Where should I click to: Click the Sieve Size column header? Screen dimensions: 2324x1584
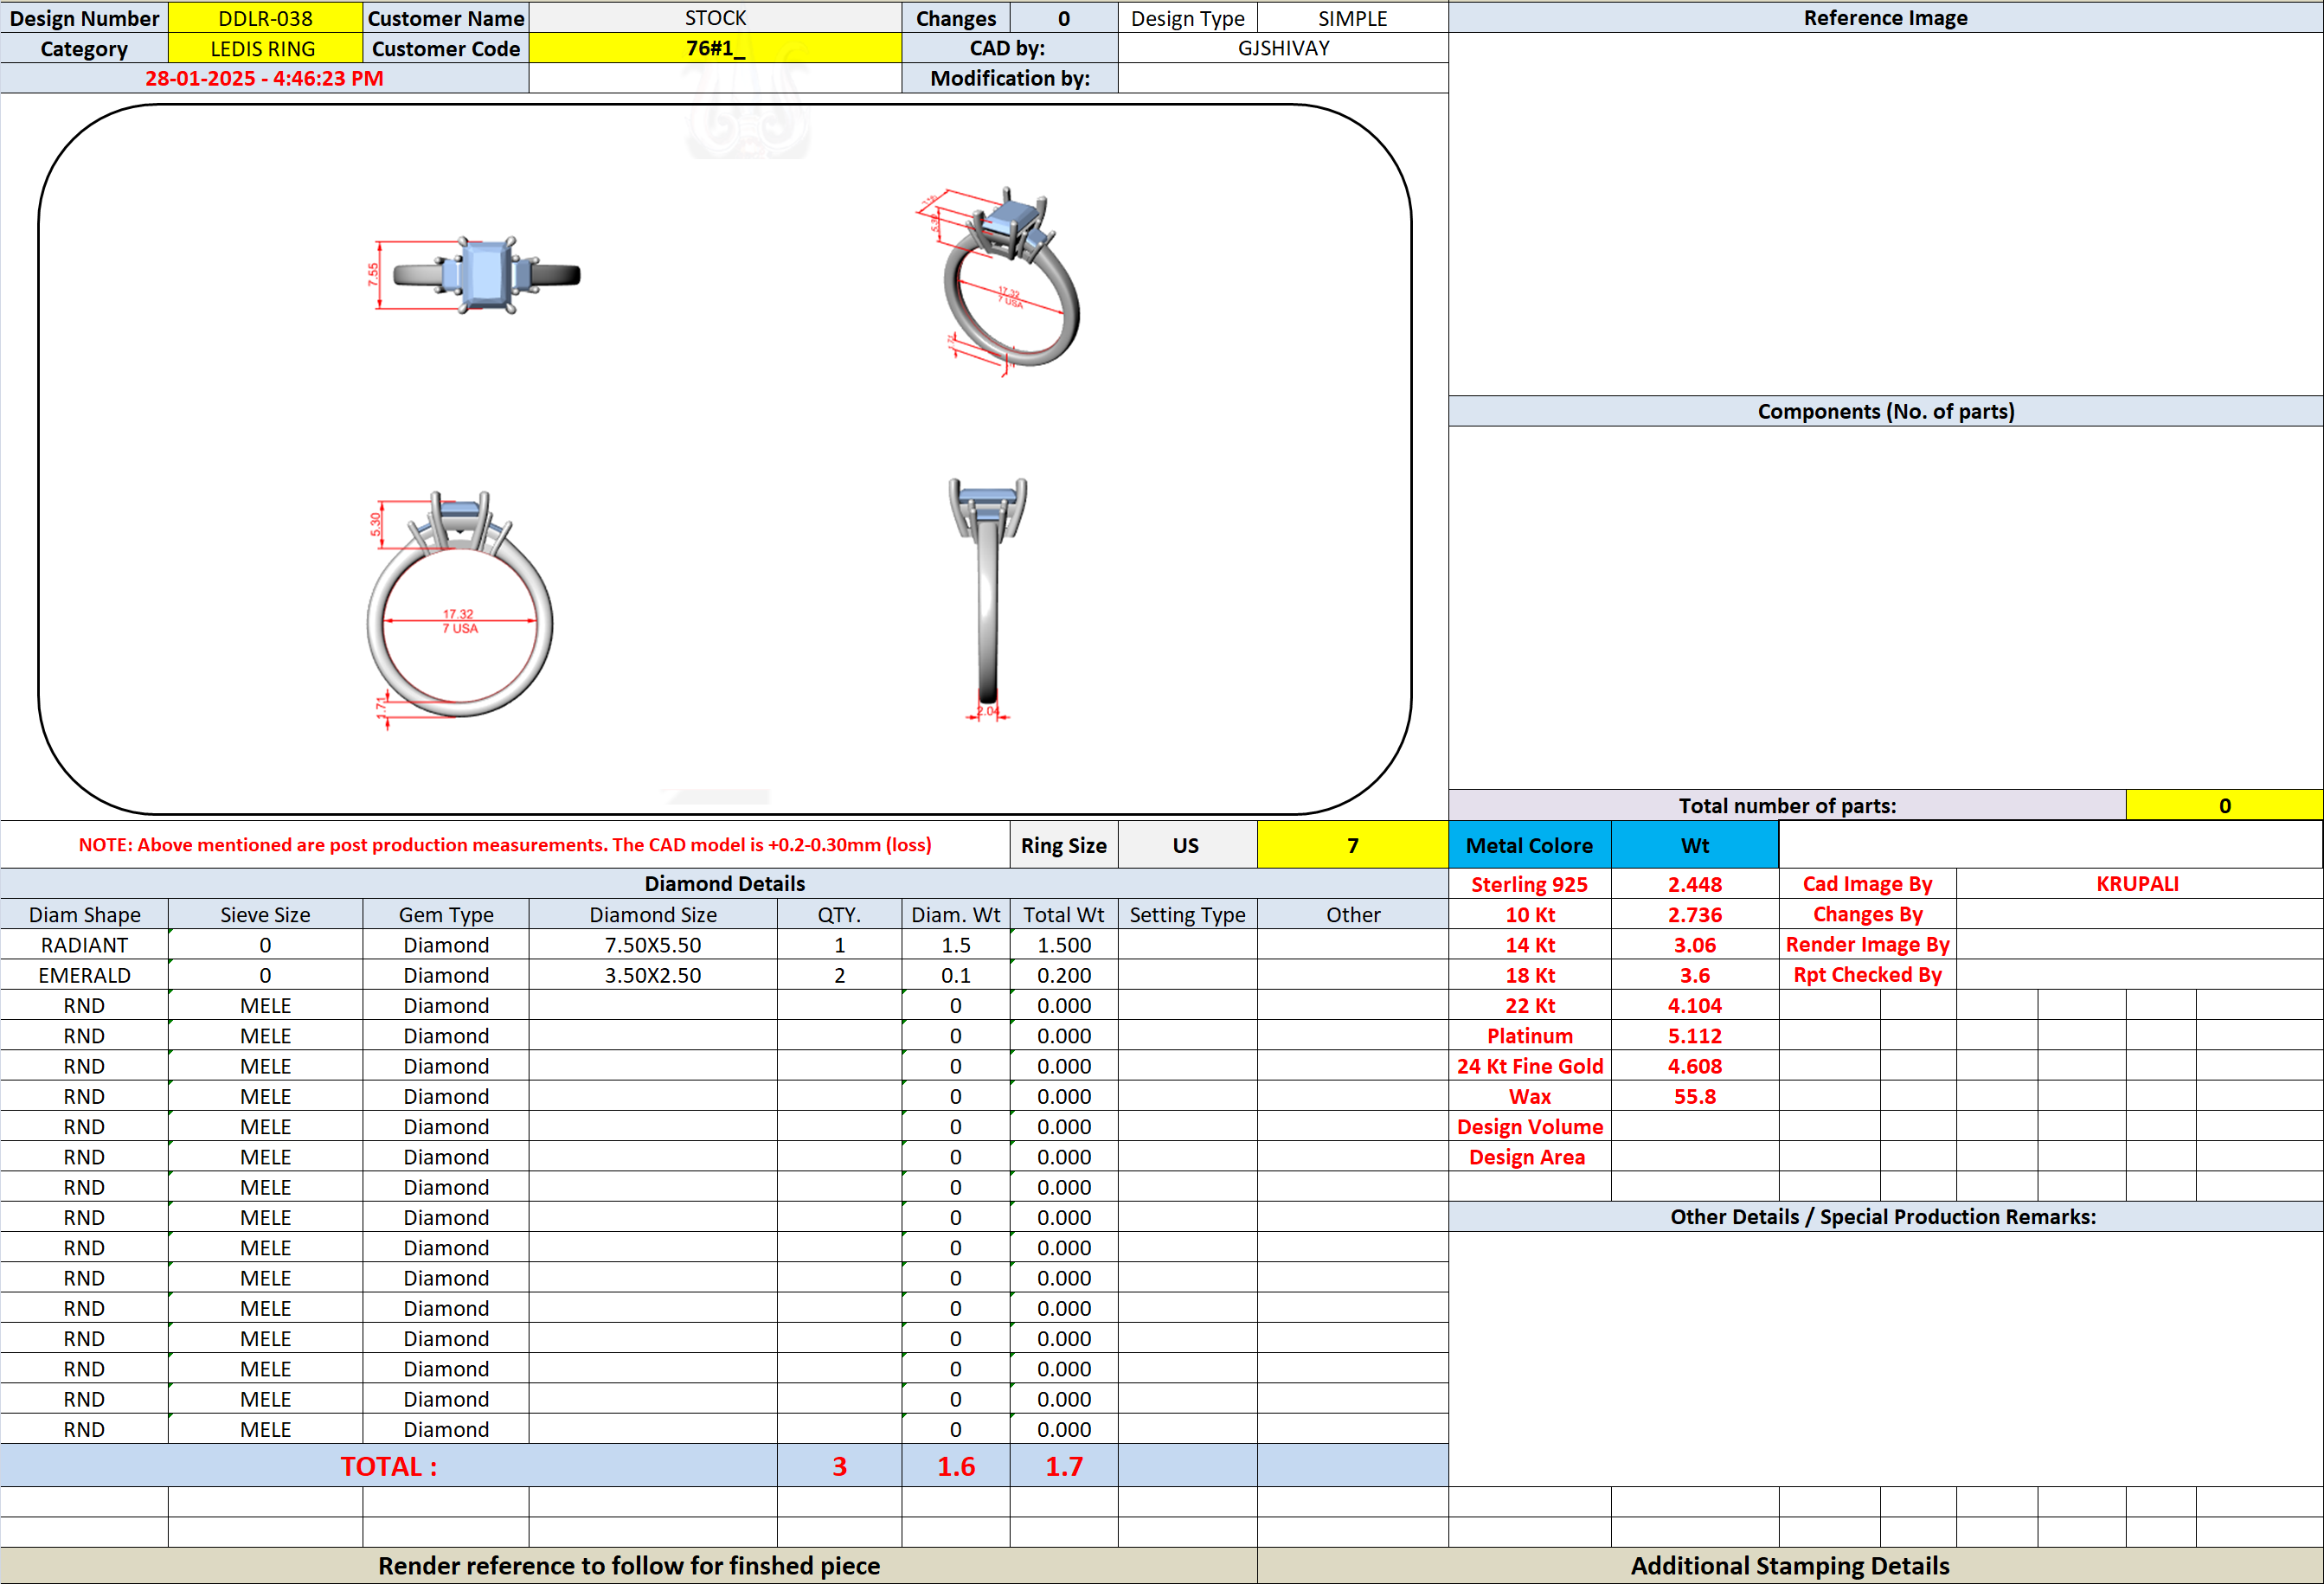pyautogui.click(x=265, y=914)
